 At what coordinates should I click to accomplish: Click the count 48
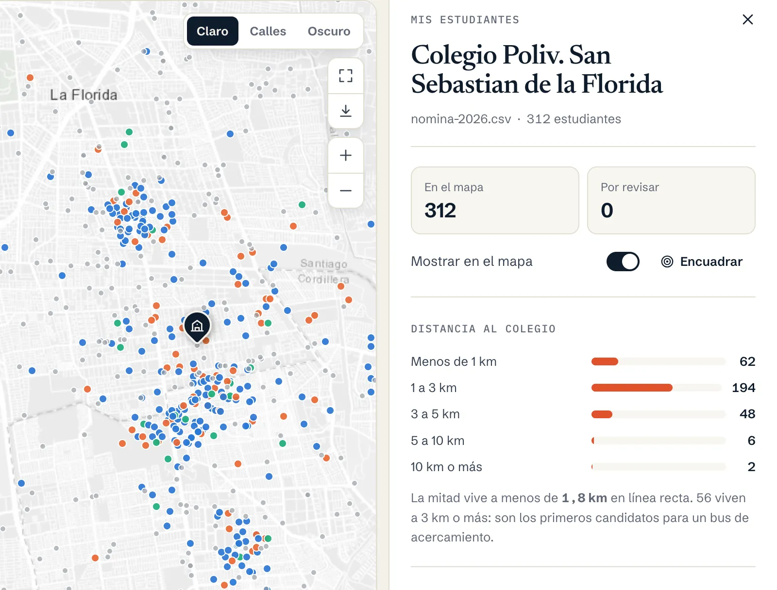[x=747, y=414]
